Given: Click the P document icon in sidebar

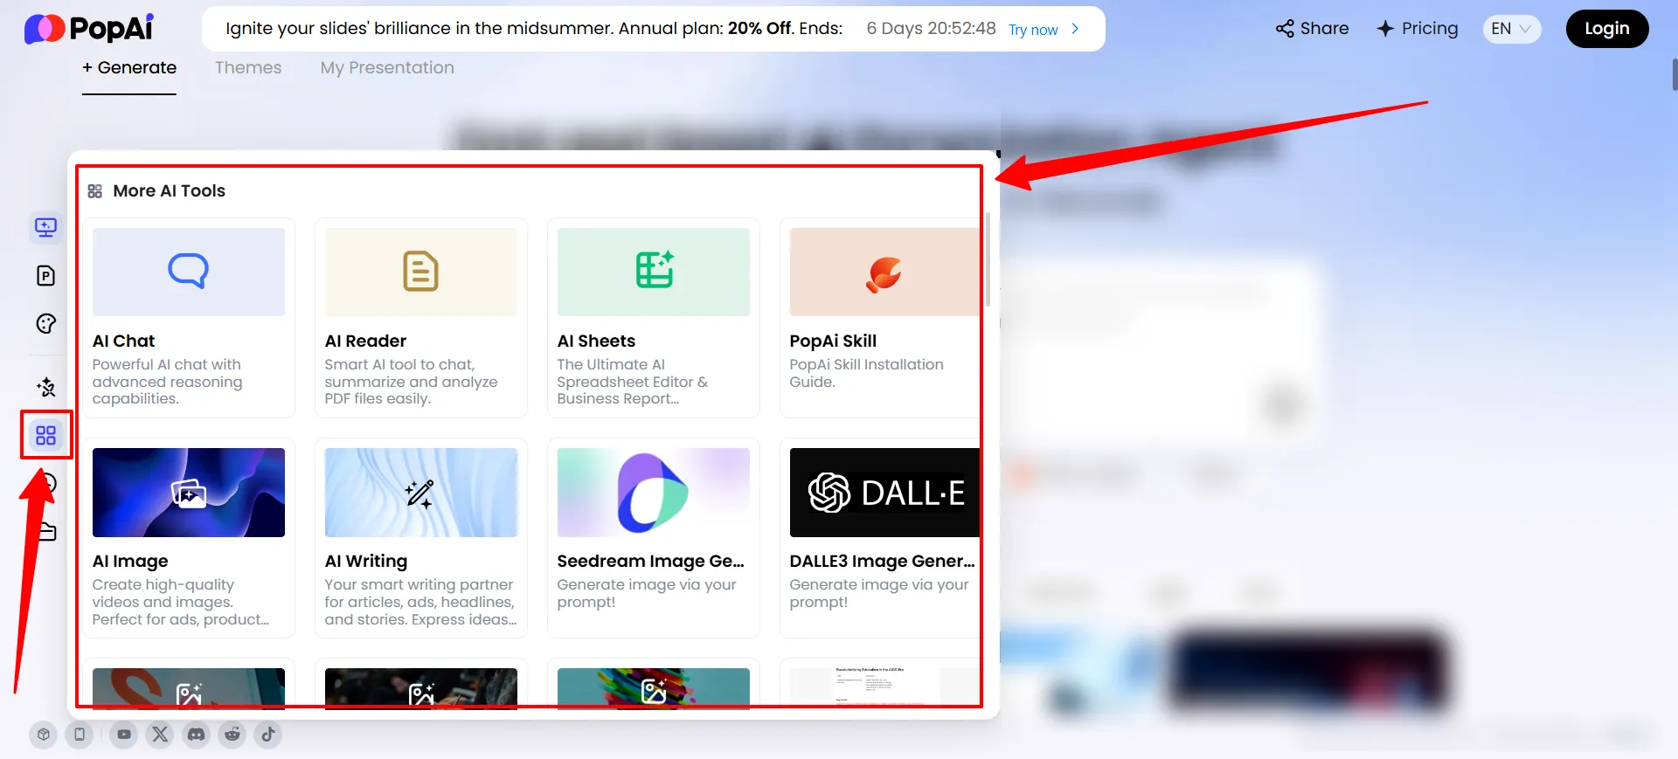Looking at the screenshot, I should pos(45,276).
